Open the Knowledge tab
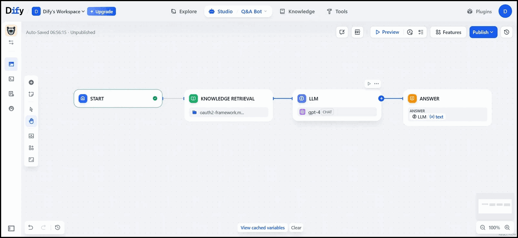 [297, 12]
